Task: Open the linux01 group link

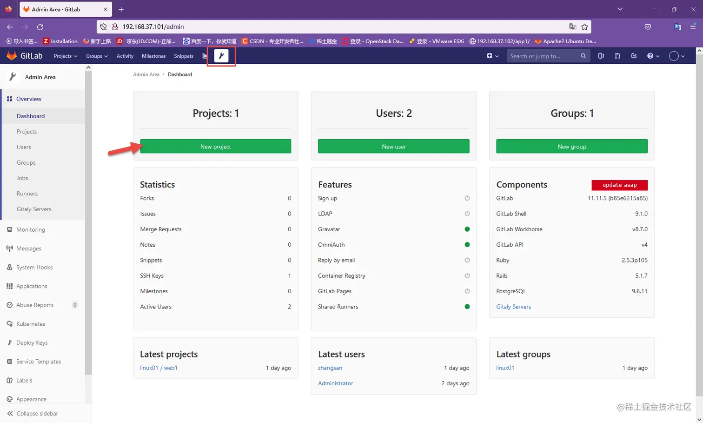Action: point(505,368)
